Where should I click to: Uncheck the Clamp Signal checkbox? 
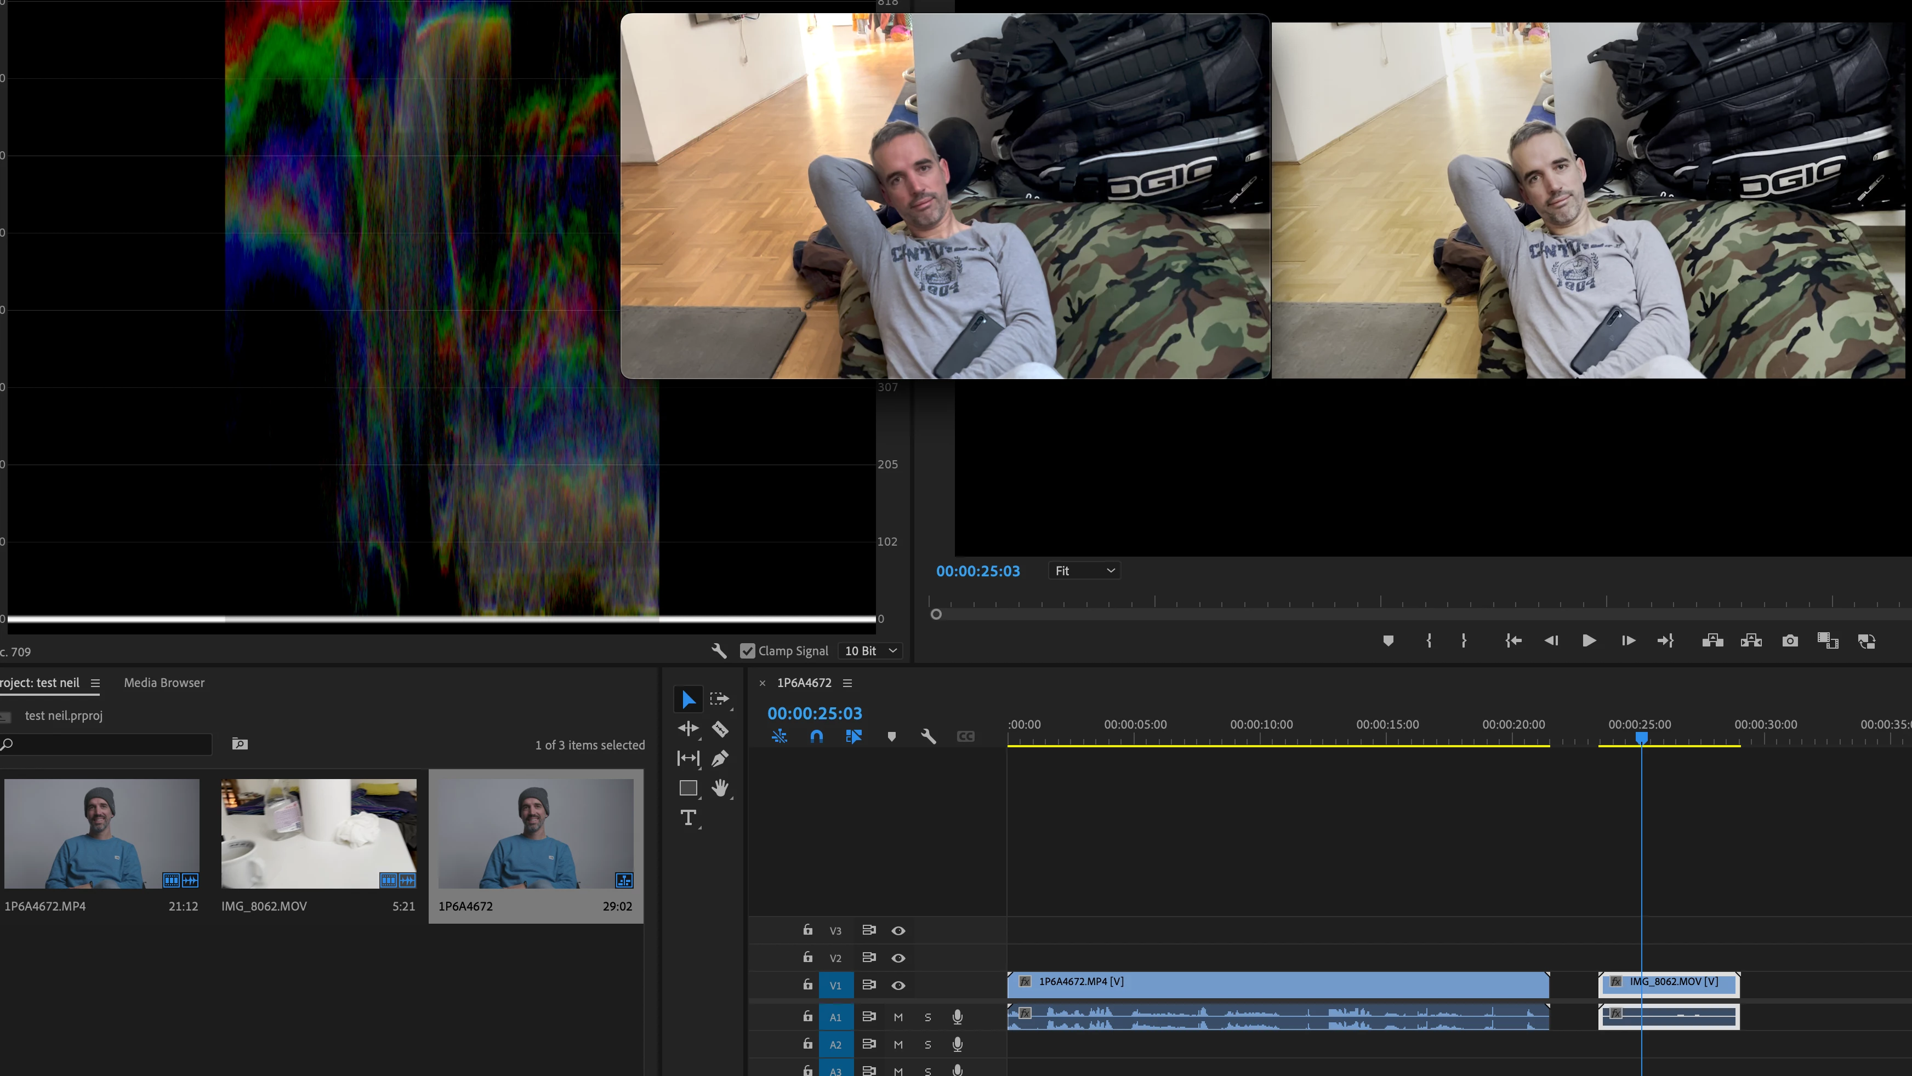(748, 651)
